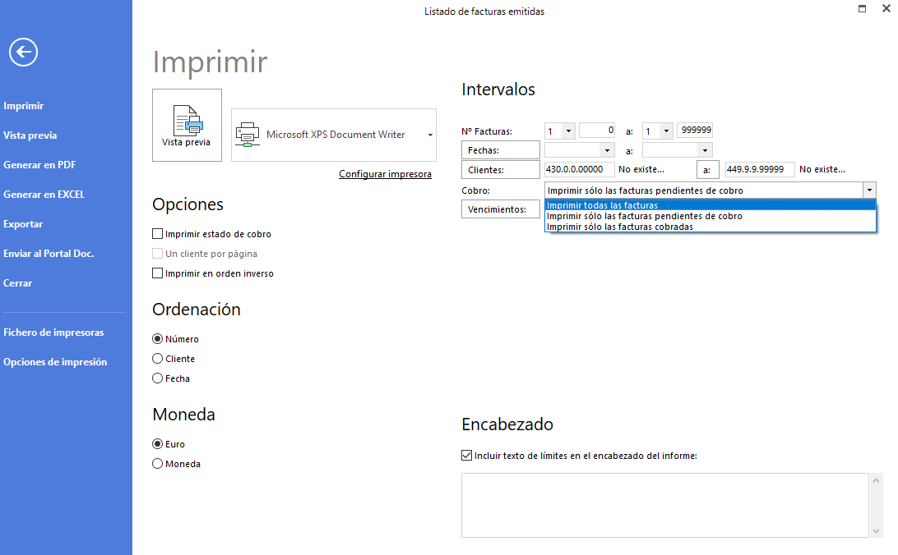Click the header text area scroll down arrow
Image resolution: width=898 pixels, height=555 pixels.
(876, 531)
